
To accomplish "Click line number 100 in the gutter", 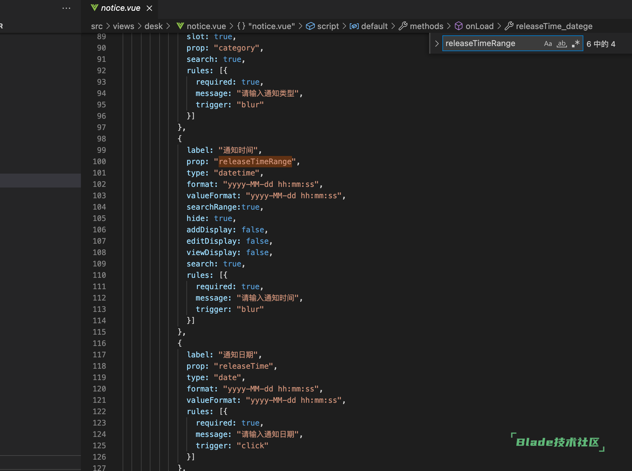I will click(99, 162).
